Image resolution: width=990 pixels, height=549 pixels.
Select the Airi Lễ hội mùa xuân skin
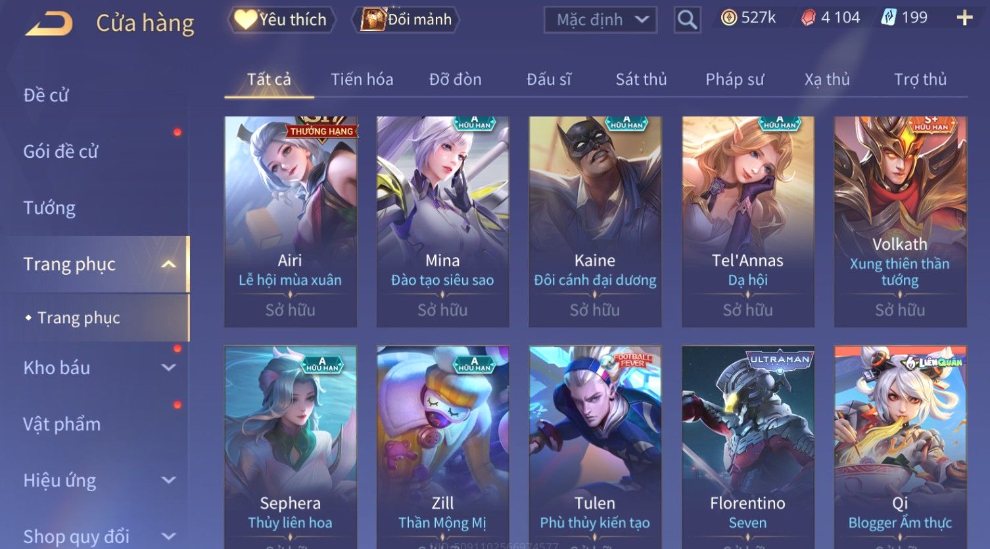coord(291,222)
